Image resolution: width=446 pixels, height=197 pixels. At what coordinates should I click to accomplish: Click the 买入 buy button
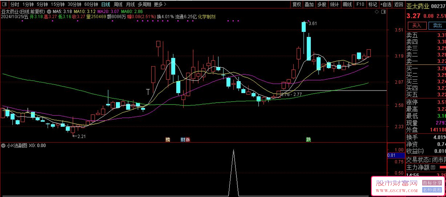coord(417,26)
